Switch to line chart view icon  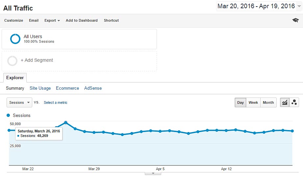click(285, 102)
